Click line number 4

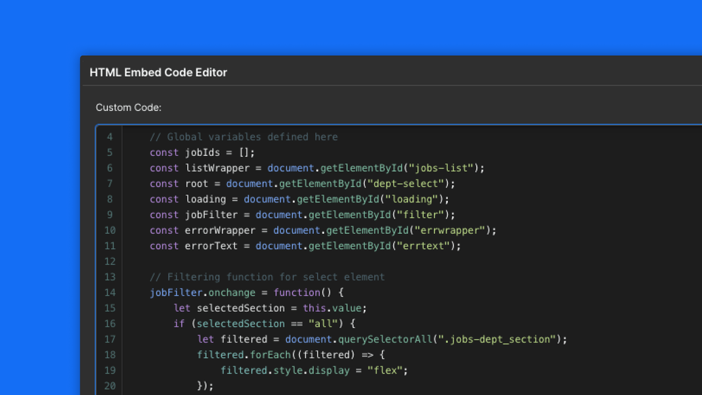109,136
